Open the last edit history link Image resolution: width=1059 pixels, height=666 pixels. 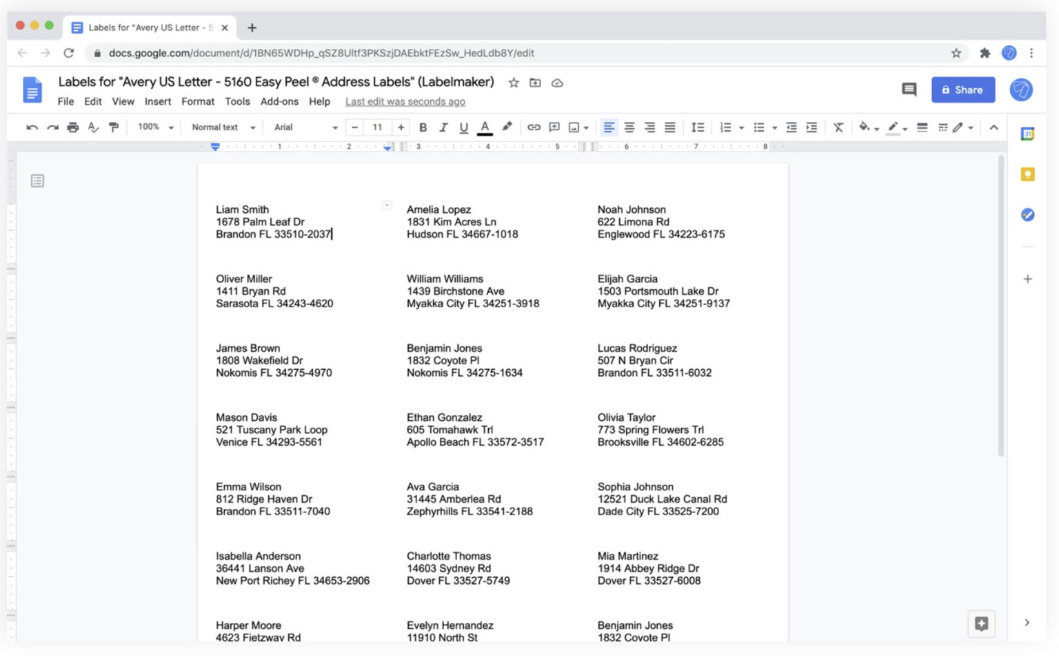(x=405, y=101)
